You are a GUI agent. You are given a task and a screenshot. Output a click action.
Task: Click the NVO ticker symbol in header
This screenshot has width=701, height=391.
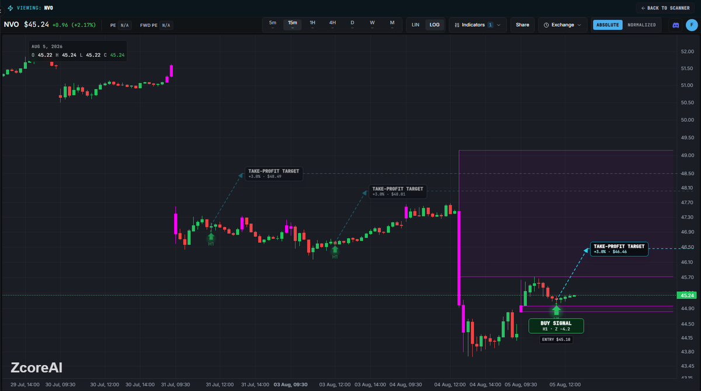click(x=12, y=25)
